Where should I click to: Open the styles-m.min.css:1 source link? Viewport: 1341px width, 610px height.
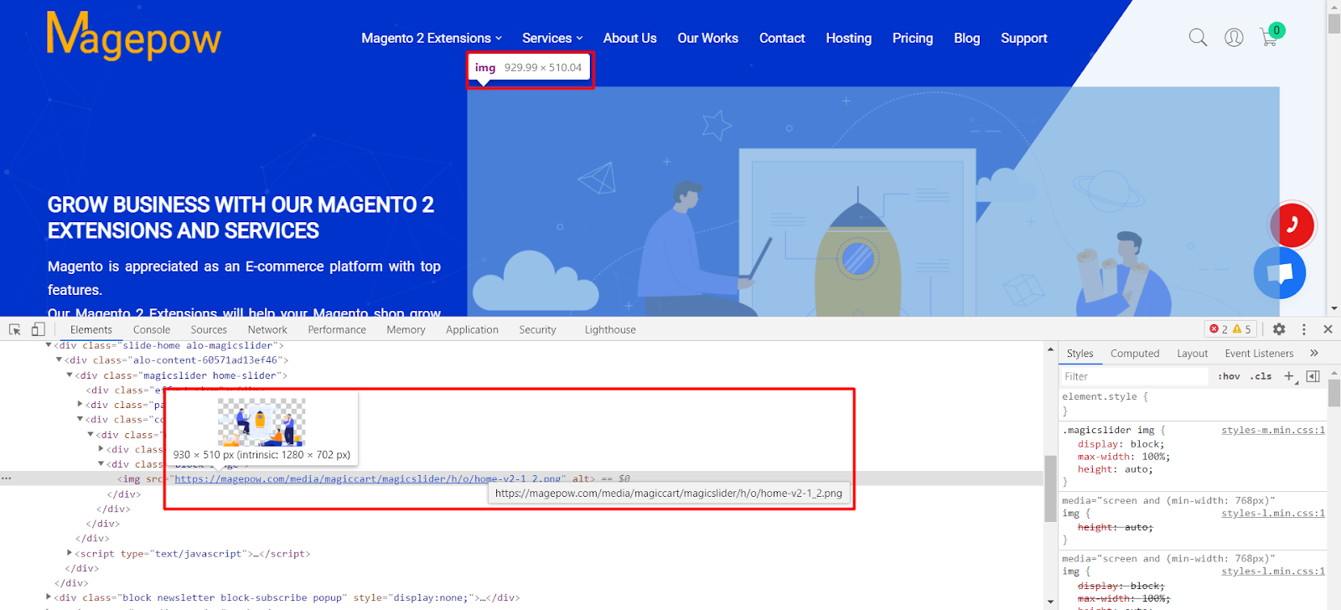click(x=1273, y=430)
